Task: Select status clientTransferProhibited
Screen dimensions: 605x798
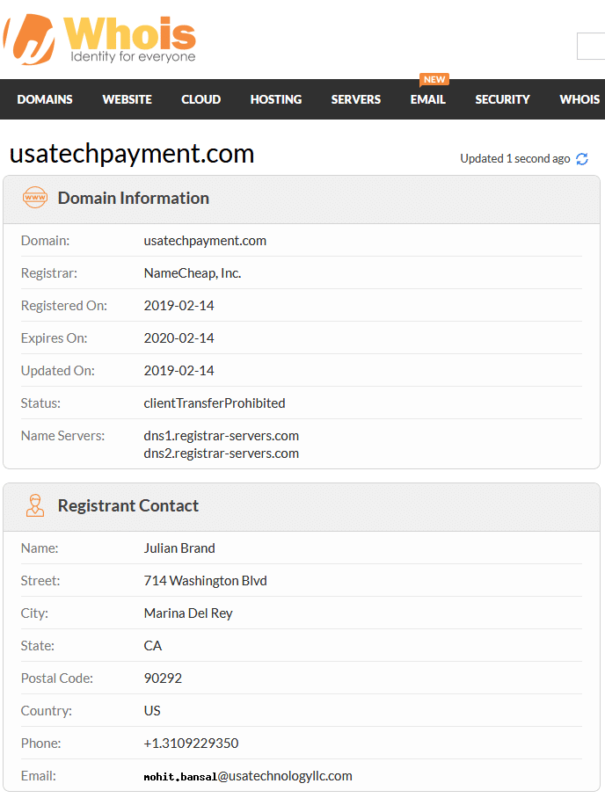Action: pyautogui.click(x=215, y=403)
